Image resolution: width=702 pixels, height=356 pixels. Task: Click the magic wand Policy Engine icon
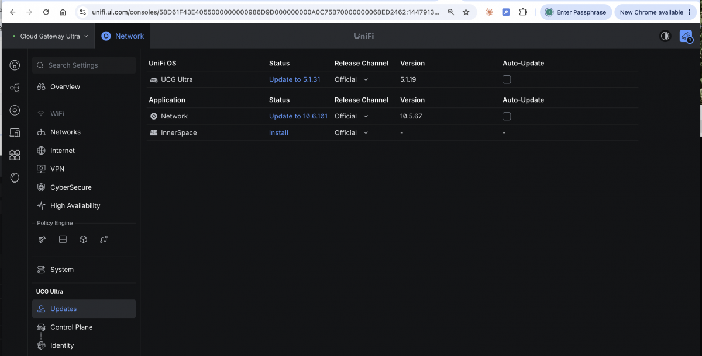click(x=42, y=239)
